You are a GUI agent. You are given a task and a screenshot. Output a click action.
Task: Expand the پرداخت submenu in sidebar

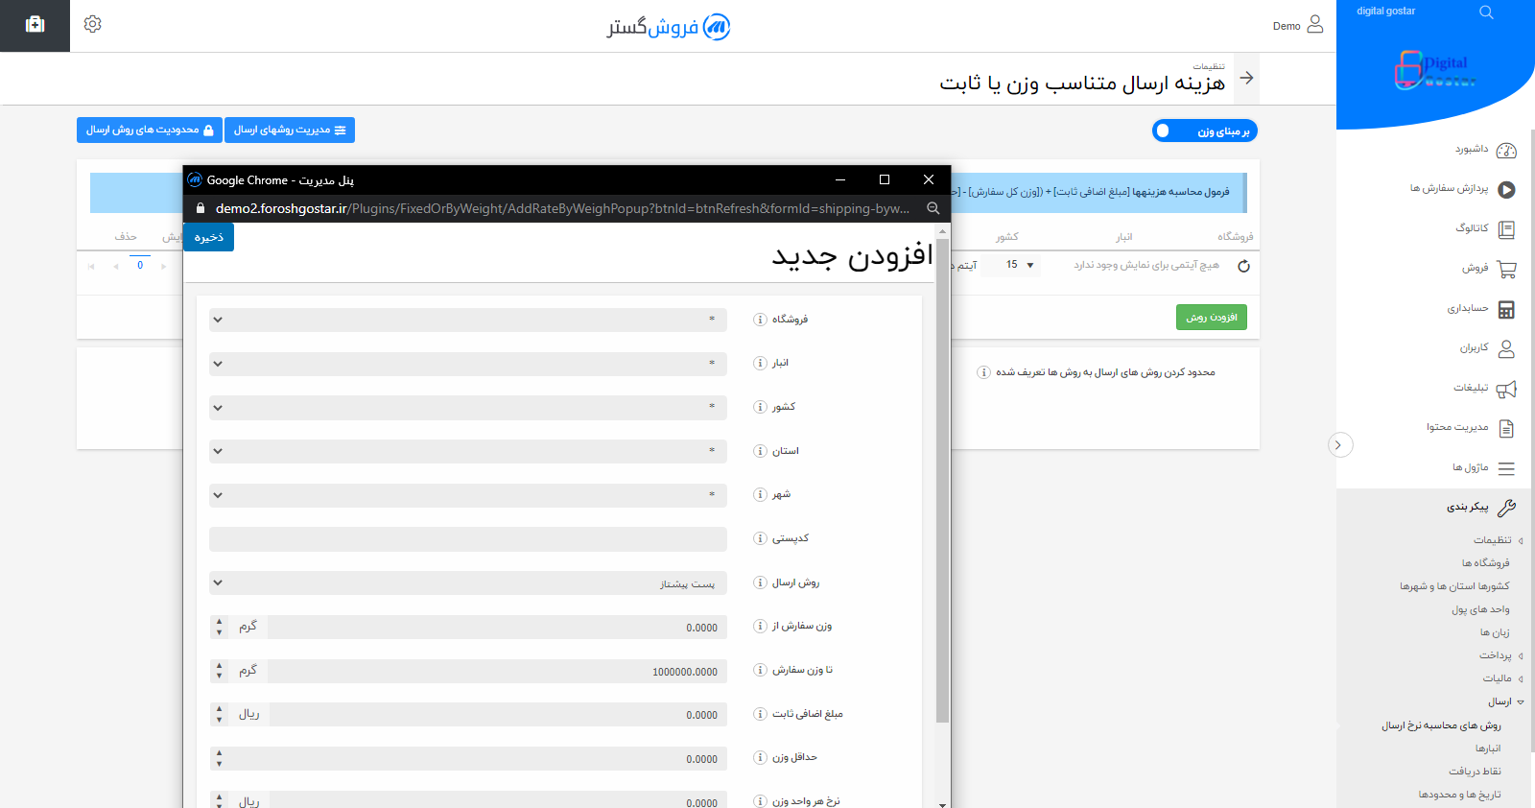pos(1521,655)
